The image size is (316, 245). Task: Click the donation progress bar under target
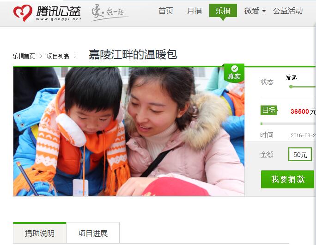(288, 124)
